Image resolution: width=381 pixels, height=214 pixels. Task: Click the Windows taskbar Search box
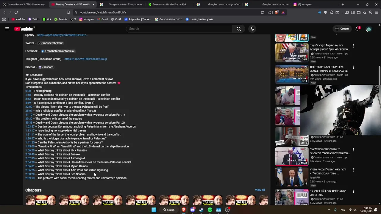tap(169, 210)
